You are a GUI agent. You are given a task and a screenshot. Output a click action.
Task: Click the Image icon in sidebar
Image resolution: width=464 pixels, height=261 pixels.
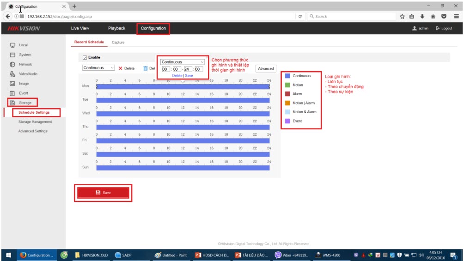13,84
